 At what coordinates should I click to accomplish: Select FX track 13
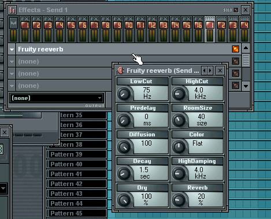click(x=164, y=29)
